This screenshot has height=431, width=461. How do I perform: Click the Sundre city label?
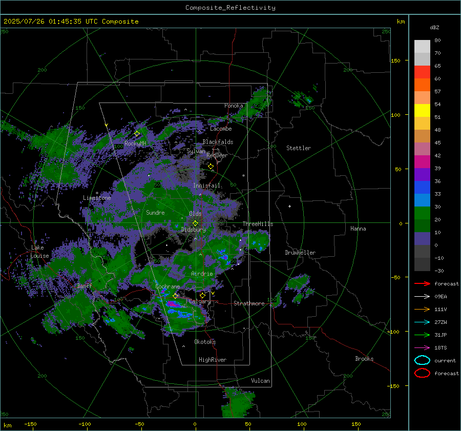155,212
